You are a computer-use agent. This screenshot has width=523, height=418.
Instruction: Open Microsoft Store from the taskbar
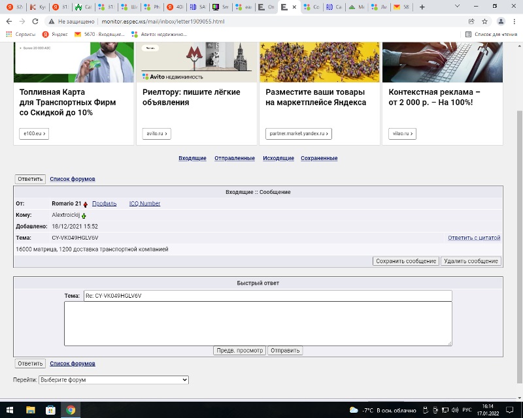50,410
